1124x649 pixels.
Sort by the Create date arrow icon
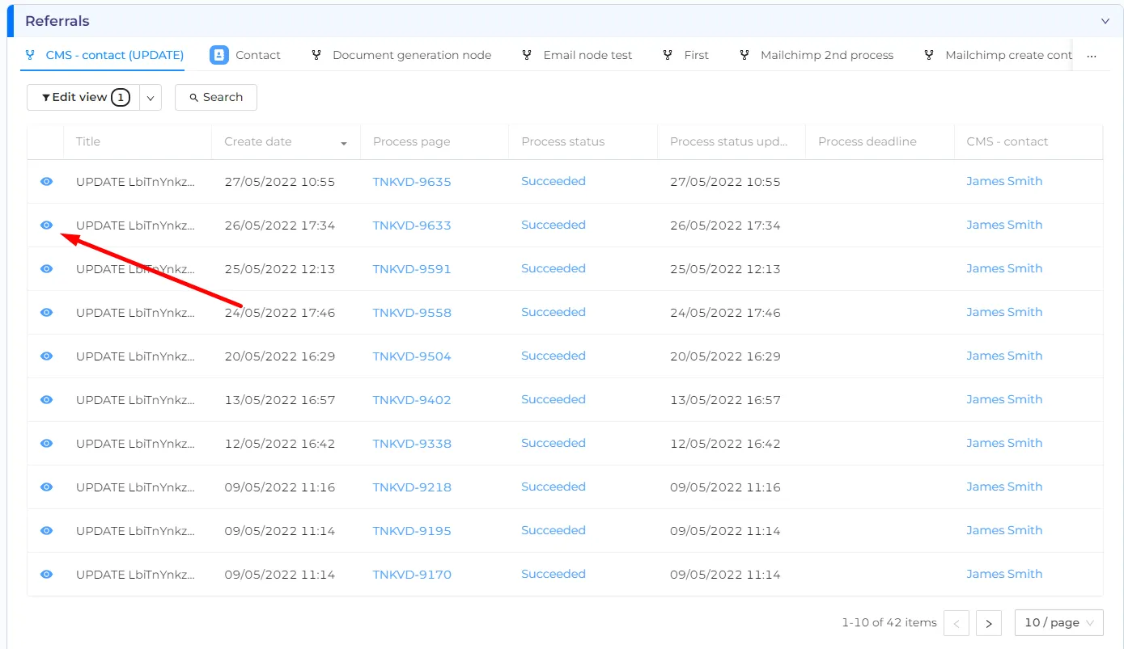click(344, 143)
